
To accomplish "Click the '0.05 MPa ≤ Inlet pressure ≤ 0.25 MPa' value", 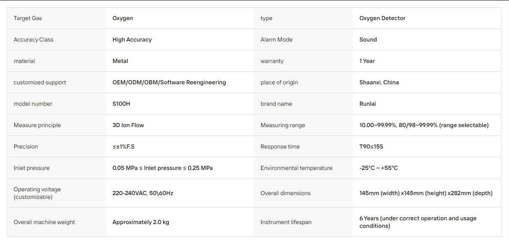I will coord(163,168).
